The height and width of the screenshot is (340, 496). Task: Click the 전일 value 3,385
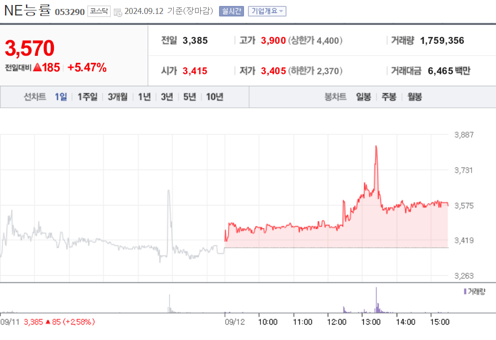pos(195,40)
